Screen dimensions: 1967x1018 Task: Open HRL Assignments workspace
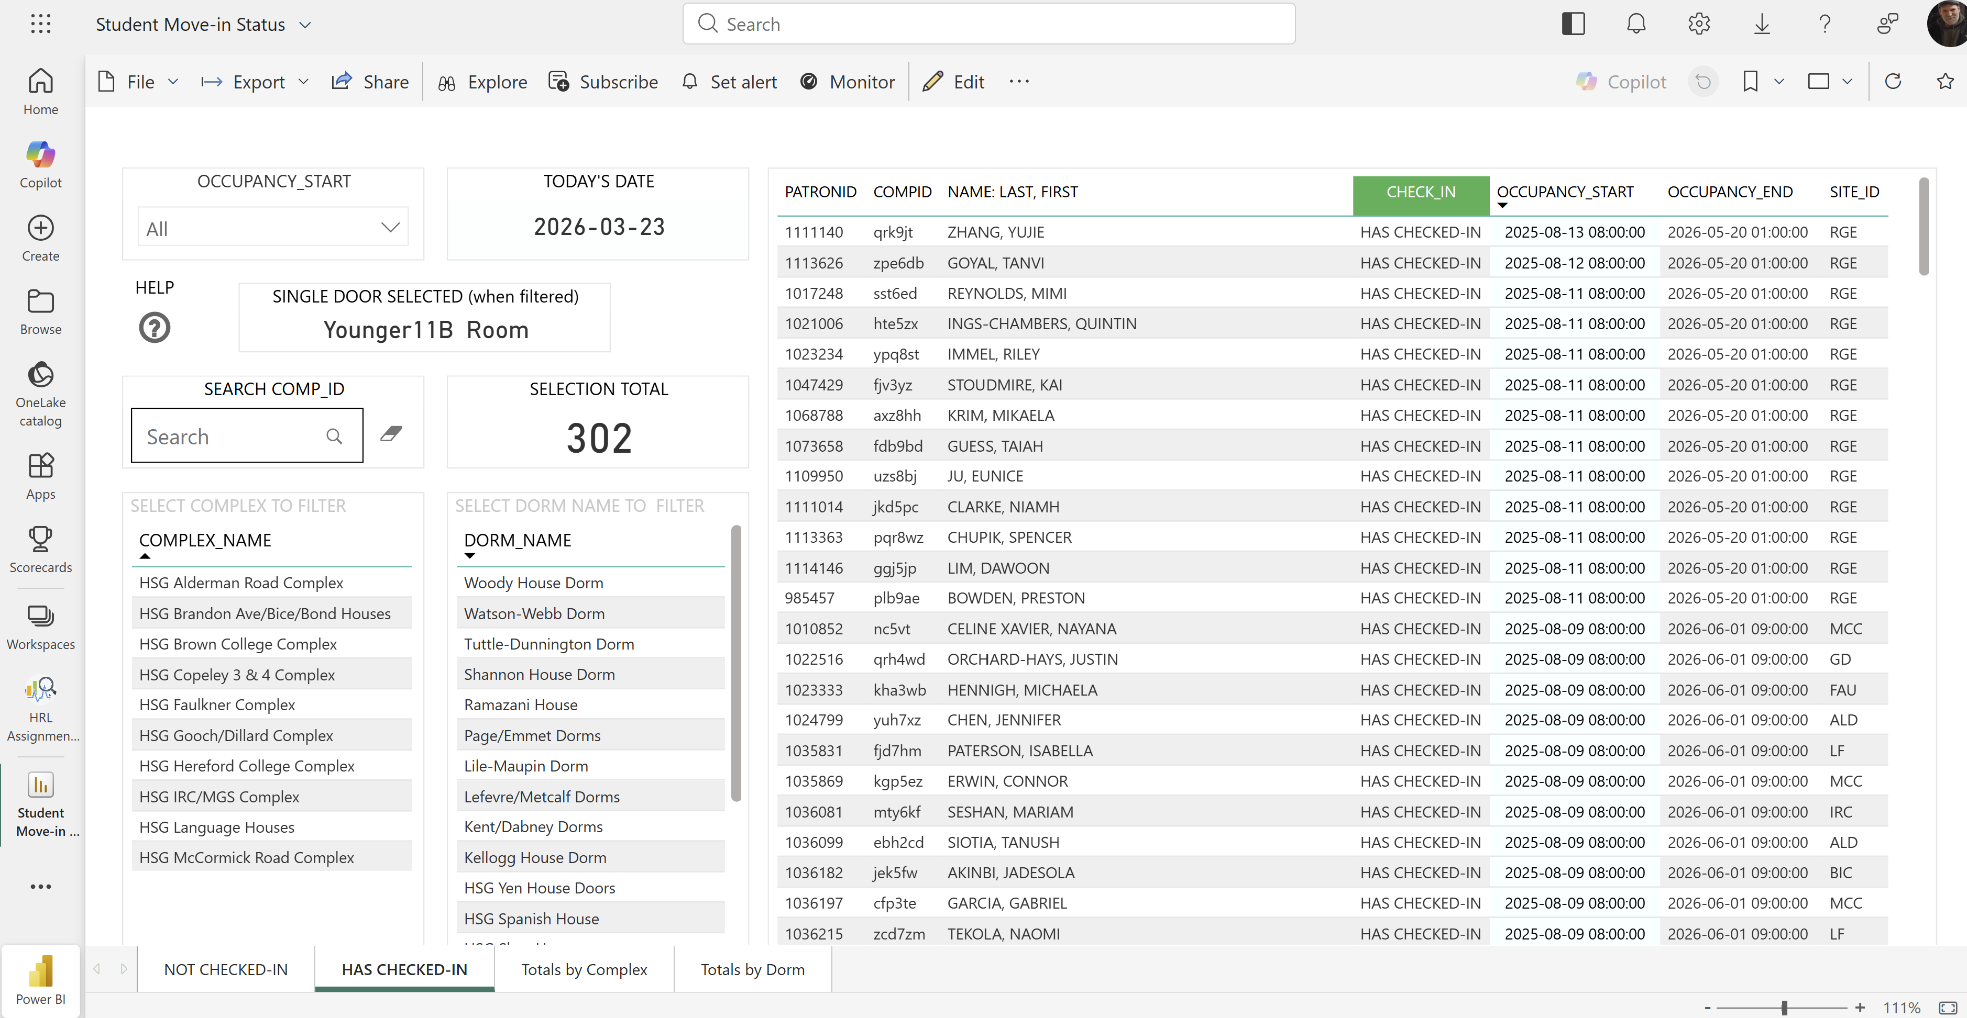click(40, 710)
